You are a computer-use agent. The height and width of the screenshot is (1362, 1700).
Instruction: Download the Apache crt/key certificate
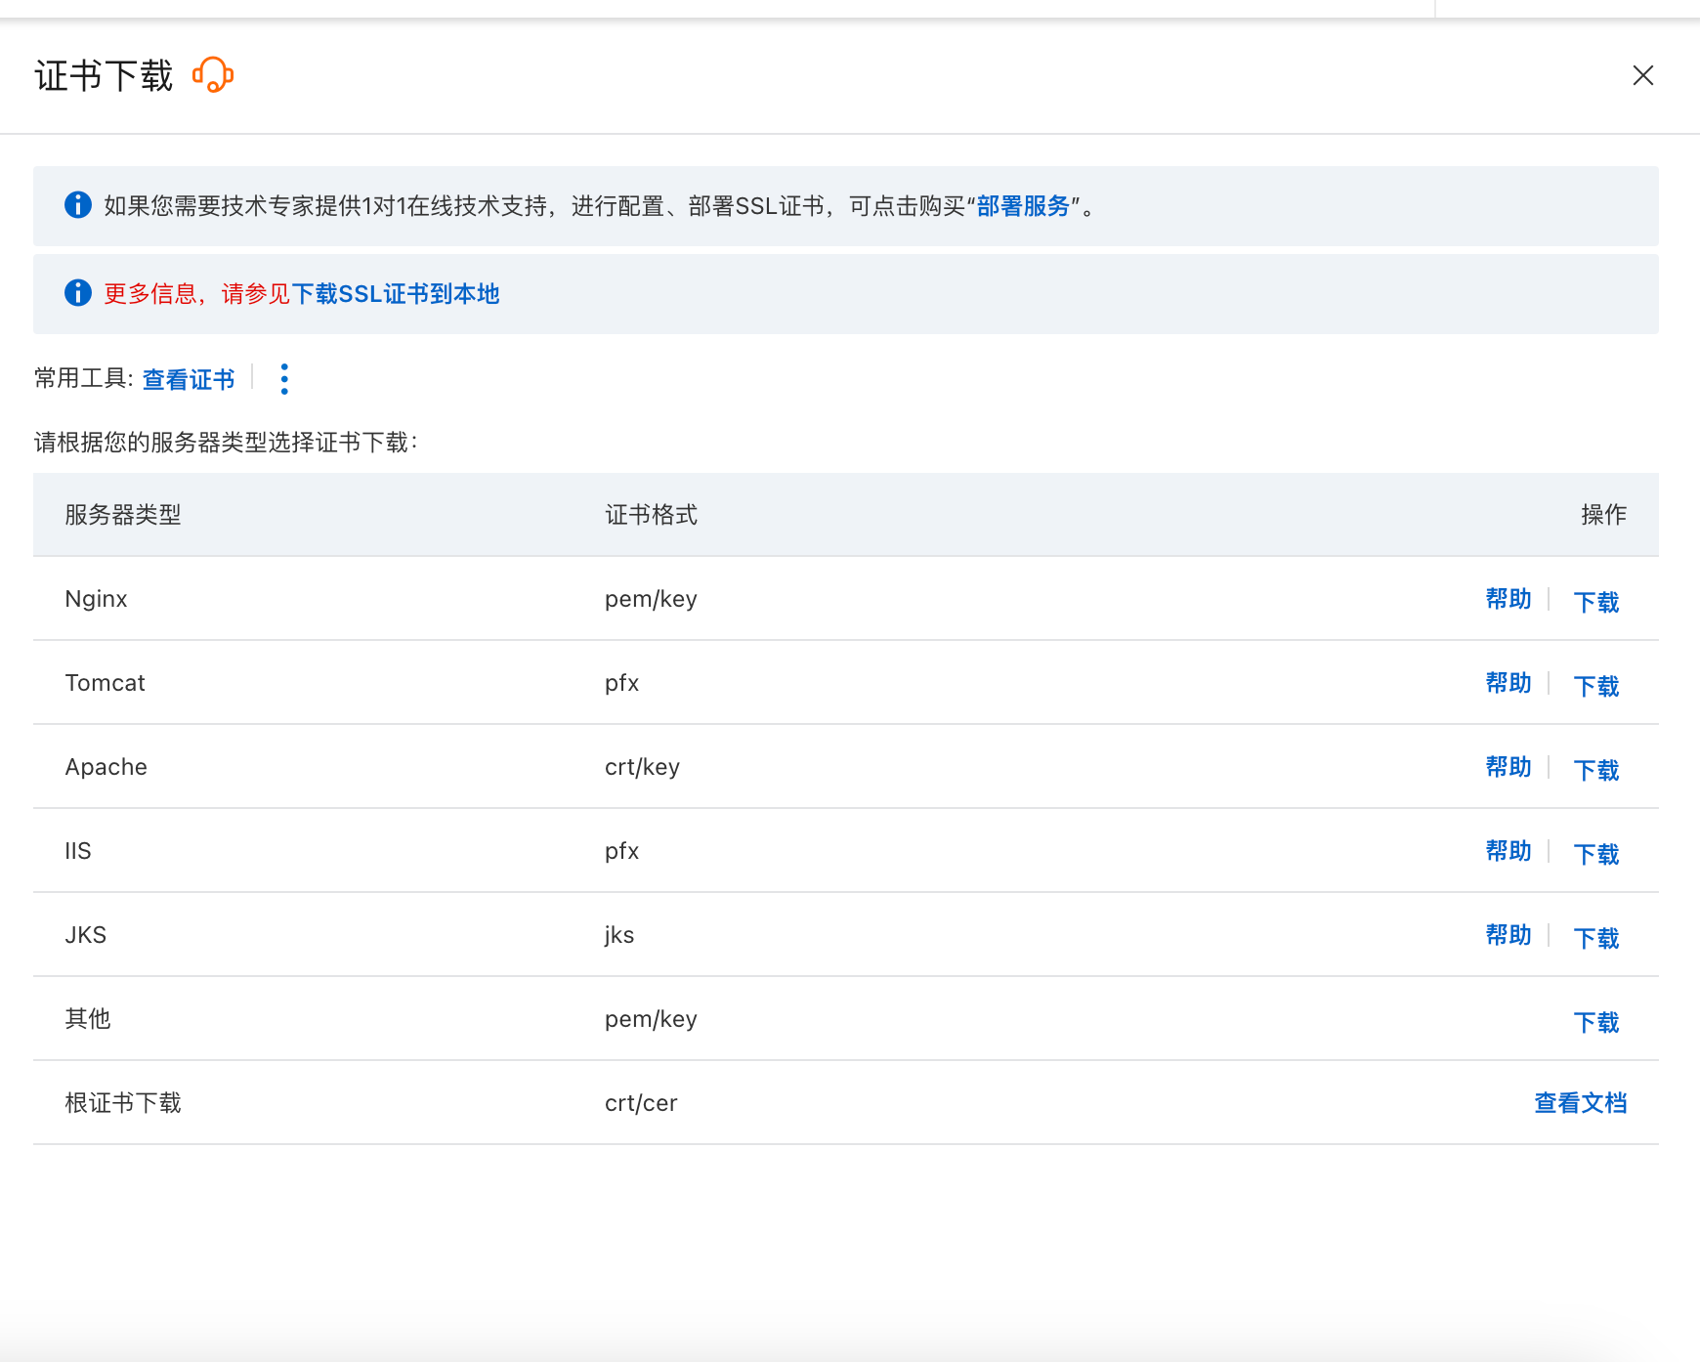tap(1595, 770)
